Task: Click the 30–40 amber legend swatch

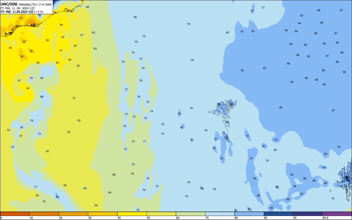Action: [103, 214]
